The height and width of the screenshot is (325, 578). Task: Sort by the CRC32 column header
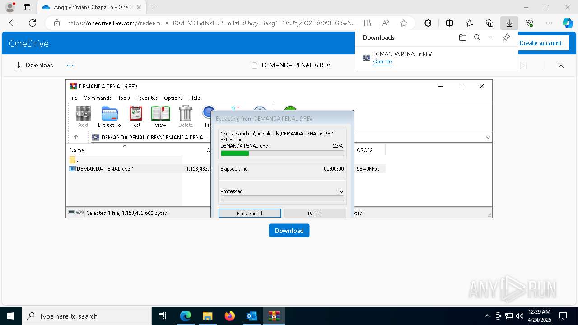click(x=364, y=150)
